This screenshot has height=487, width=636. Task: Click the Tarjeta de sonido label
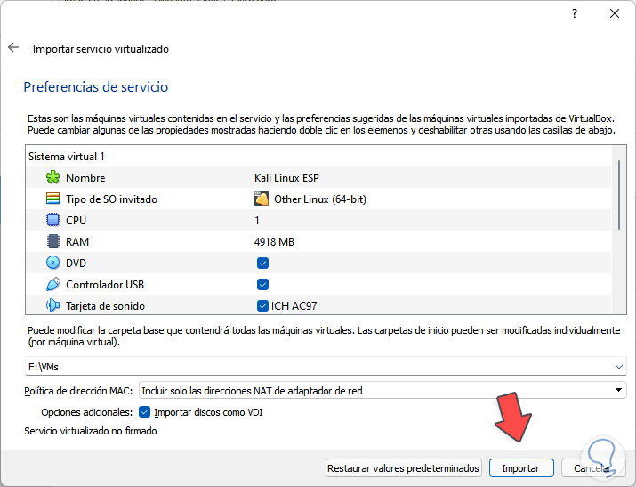tap(105, 306)
